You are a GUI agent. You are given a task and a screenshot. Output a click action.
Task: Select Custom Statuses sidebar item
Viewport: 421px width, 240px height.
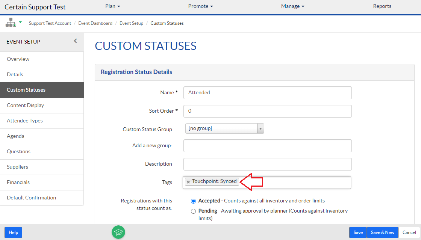[42, 90]
